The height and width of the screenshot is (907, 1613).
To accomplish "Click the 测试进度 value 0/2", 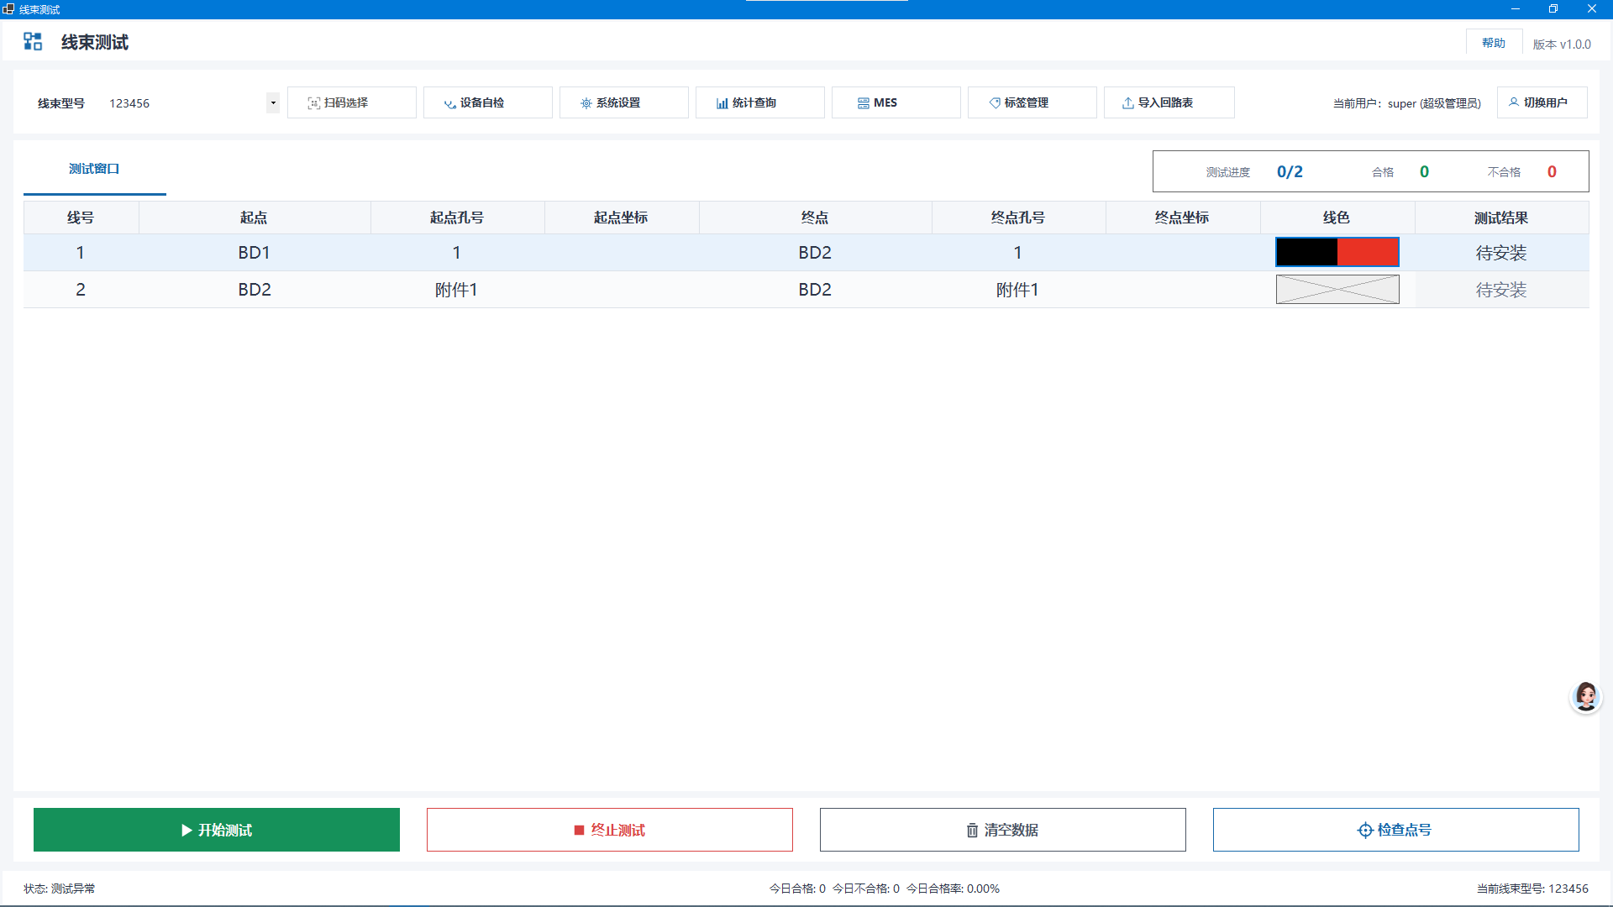I will point(1290,171).
